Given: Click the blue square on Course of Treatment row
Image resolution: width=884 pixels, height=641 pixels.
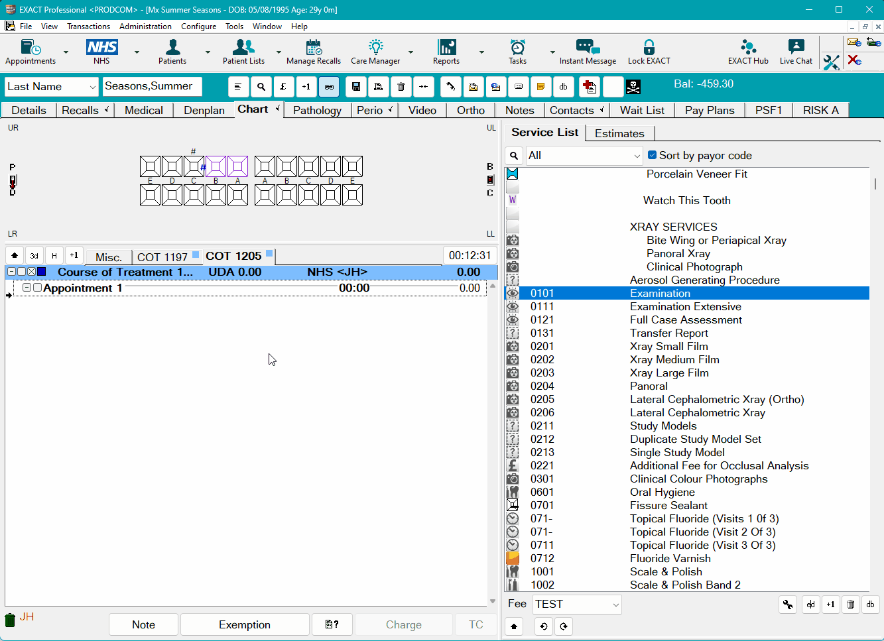Looking at the screenshot, I should [x=42, y=272].
